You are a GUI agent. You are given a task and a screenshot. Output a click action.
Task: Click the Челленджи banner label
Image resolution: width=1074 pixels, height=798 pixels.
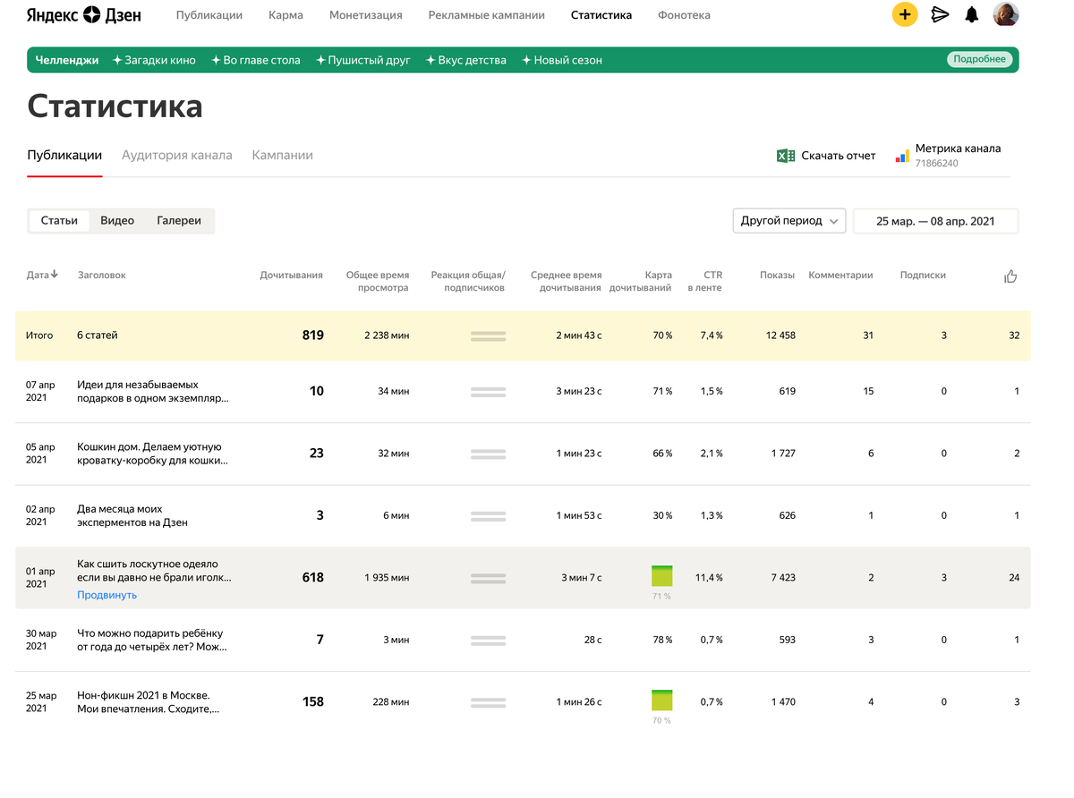click(x=67, y=61)
